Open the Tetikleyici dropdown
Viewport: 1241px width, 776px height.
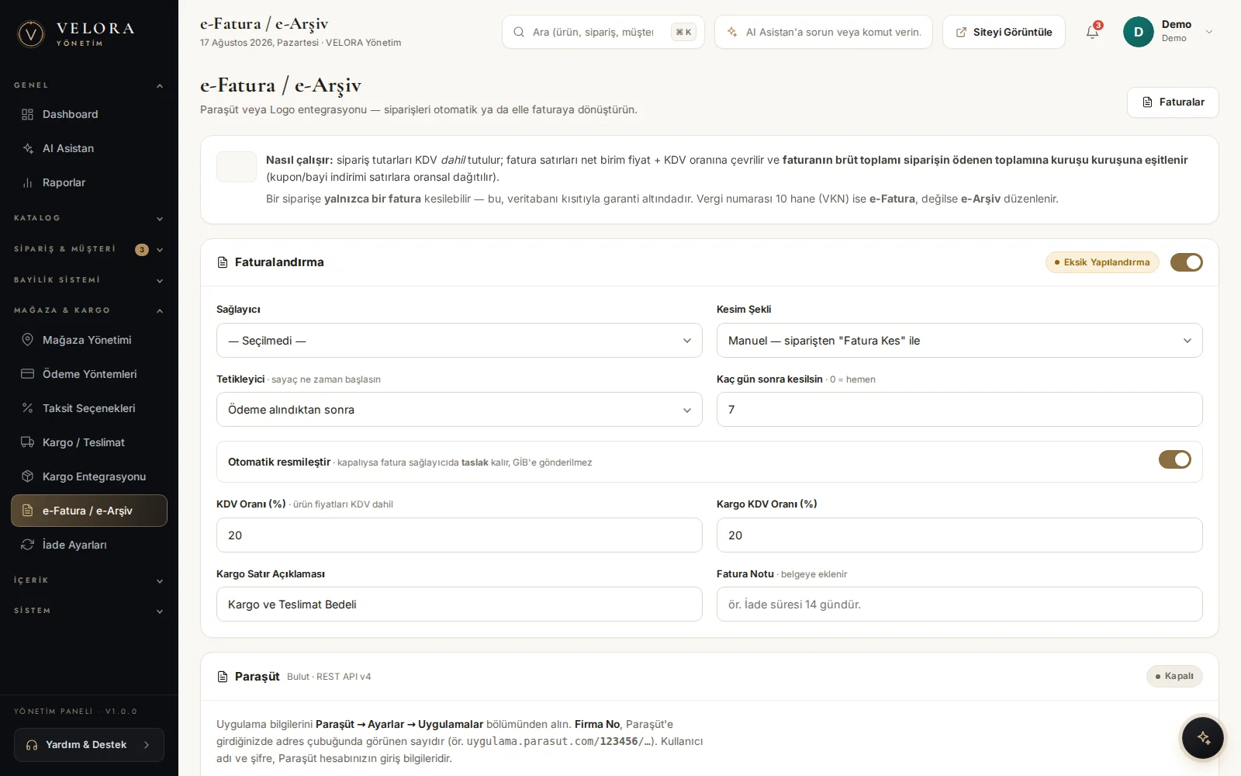point(459,410)
